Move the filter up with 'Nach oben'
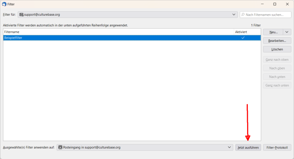 click(277, 68)
